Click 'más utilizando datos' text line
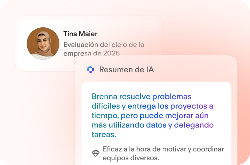Viewport: 250px width, 165px height. [129, 125]
